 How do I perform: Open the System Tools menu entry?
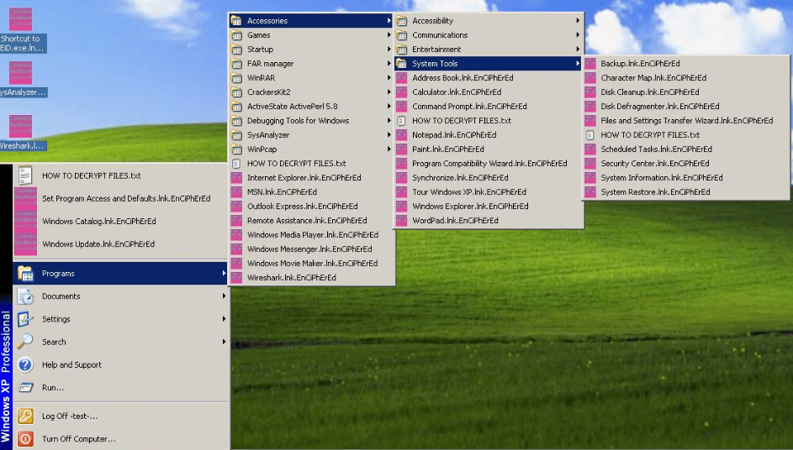[488, 64]
